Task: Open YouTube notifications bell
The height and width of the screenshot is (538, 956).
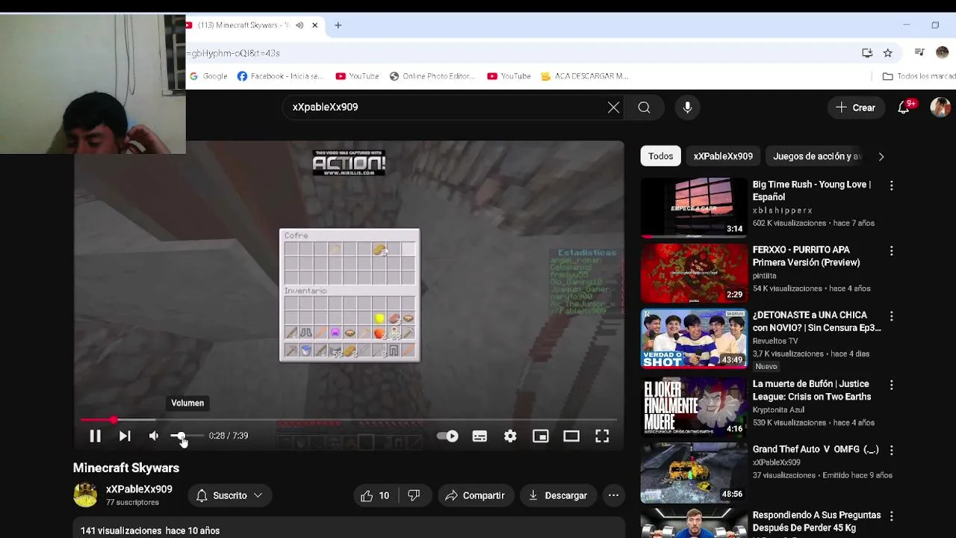Action: click(x=904, y=108)
